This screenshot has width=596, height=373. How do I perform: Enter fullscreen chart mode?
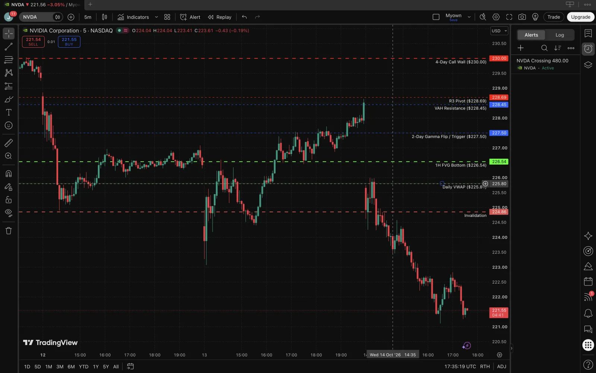click(509, 17)
